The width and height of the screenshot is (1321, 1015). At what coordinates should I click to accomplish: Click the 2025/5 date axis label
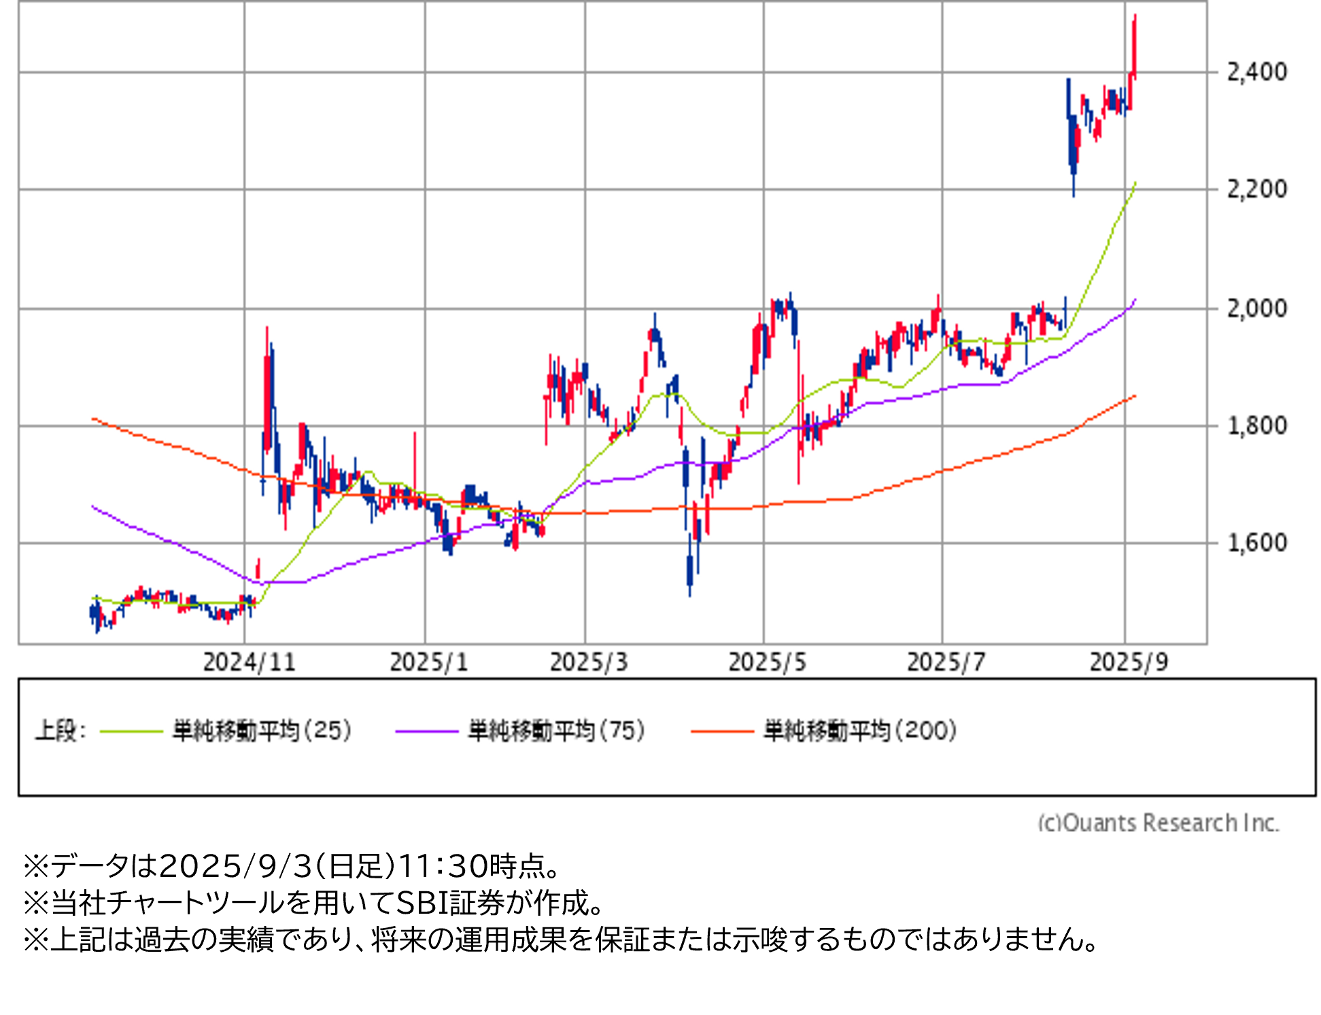coord(767,662)
